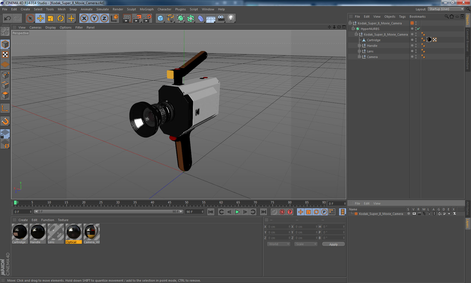Image resolution: width=471 pixels, height=283 pixels.
Task: Click the timeline preview range slider bar
Action: click(x=108, y=212)
